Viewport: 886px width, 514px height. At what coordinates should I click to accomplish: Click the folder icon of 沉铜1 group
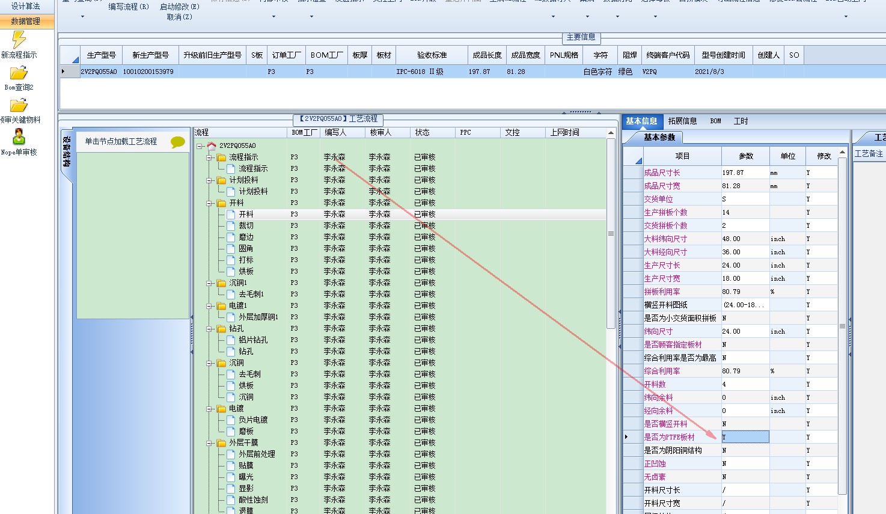[x=221, y=283]
